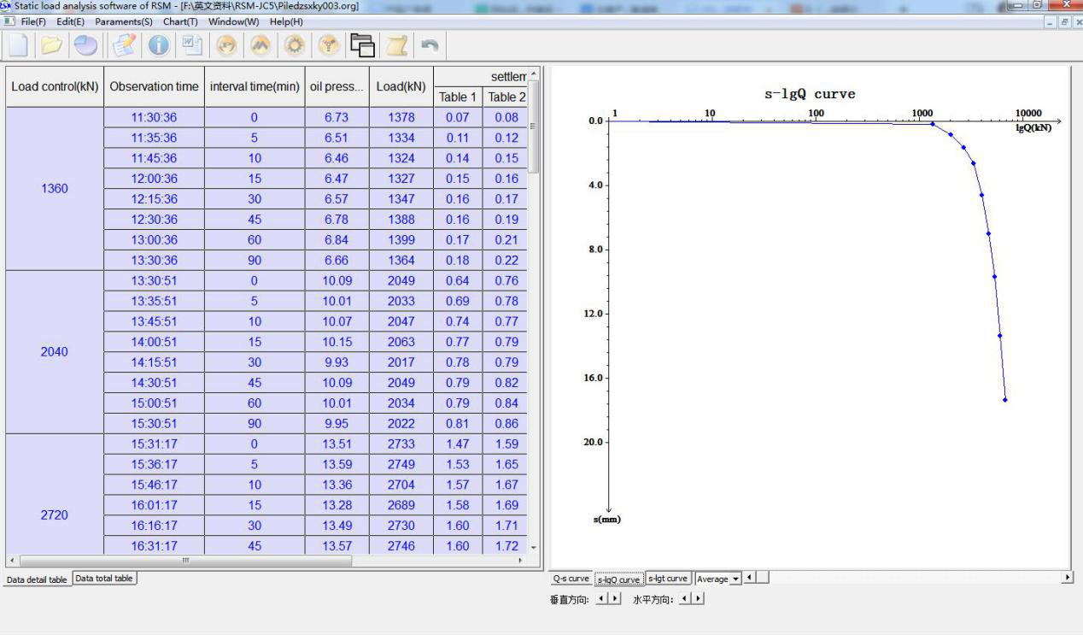Select Load cell with value 2733
Screen dimensions: 1083x635
[x=401, y=444]
